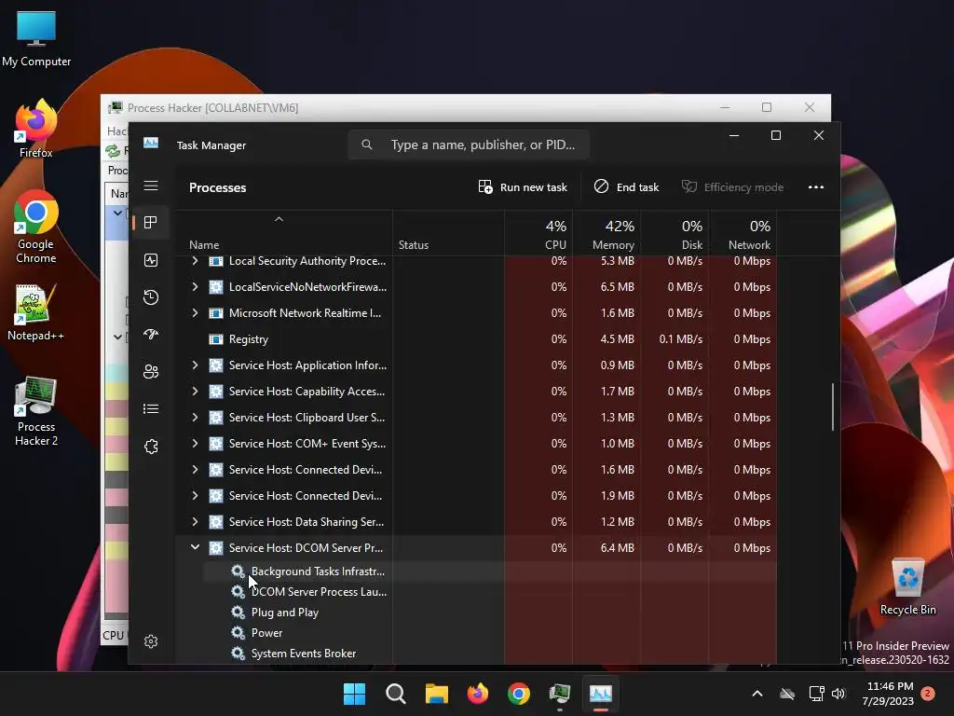Open File Explorer from the taskbar
The image size is (954, 716).
pyautogui.click(x=436, y=694)
